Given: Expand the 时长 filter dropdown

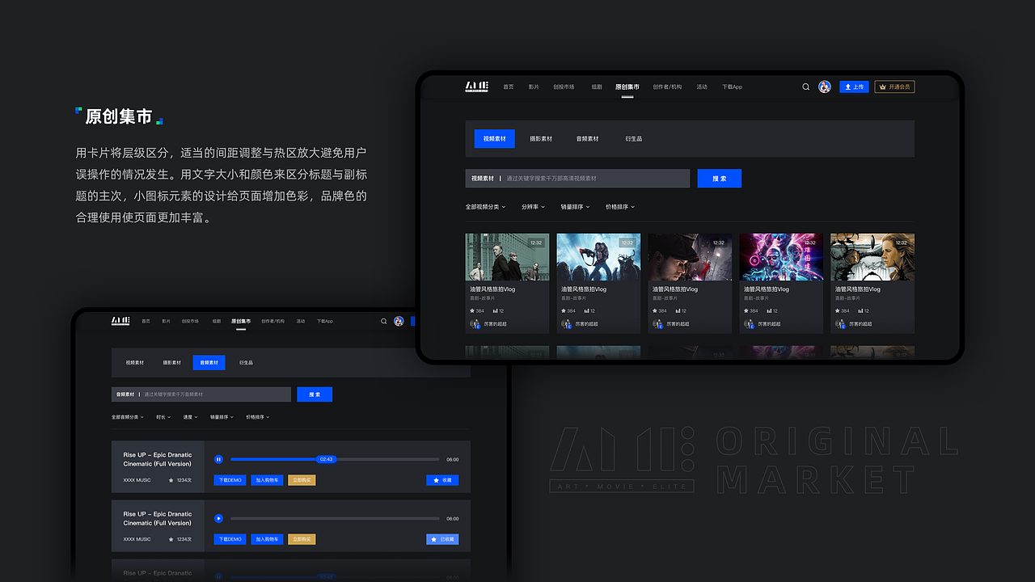Looking at the screenshot, I should point(163,417).
